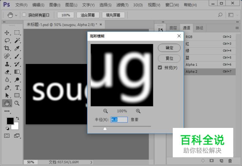Select the History Brush tool
Image resolution: width=242 pixels, height=166 pixels.
coord(17,64)
